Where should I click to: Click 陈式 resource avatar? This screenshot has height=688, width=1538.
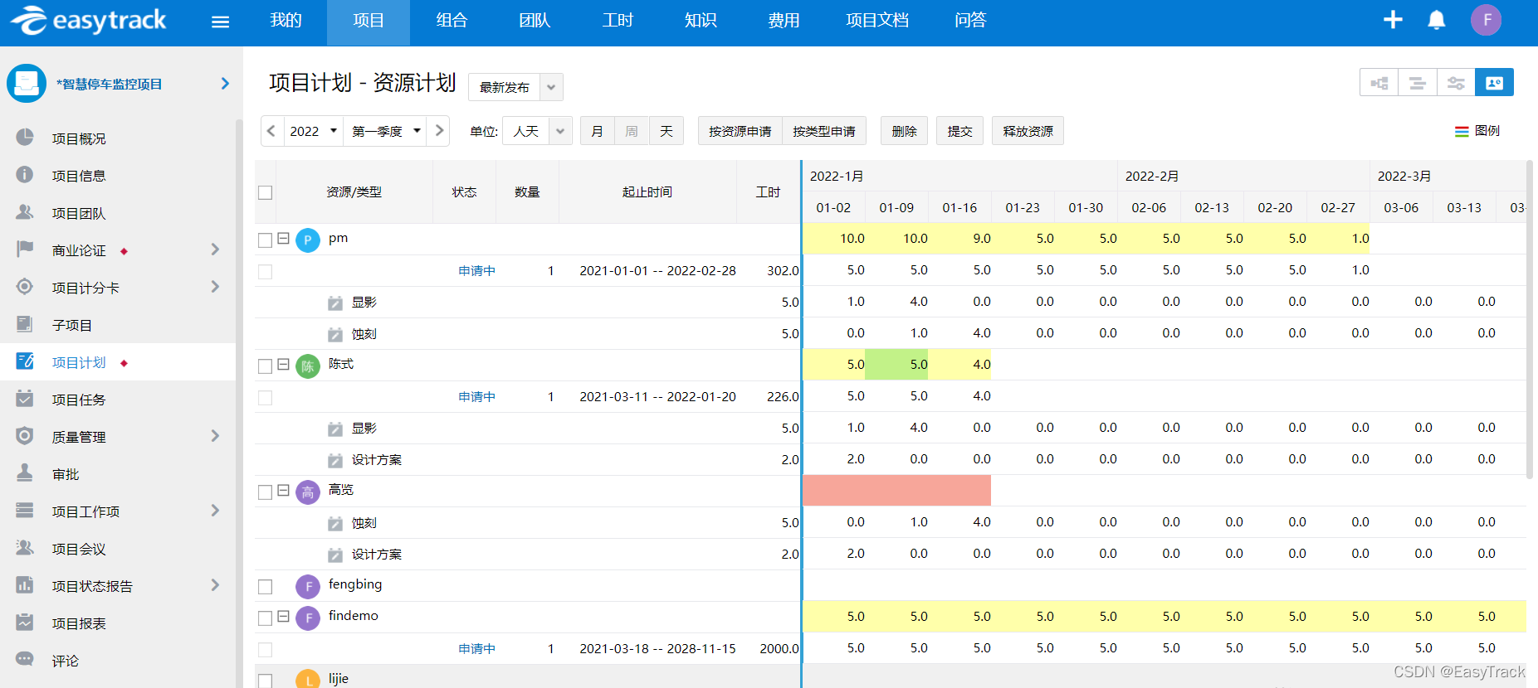[308, 366]
